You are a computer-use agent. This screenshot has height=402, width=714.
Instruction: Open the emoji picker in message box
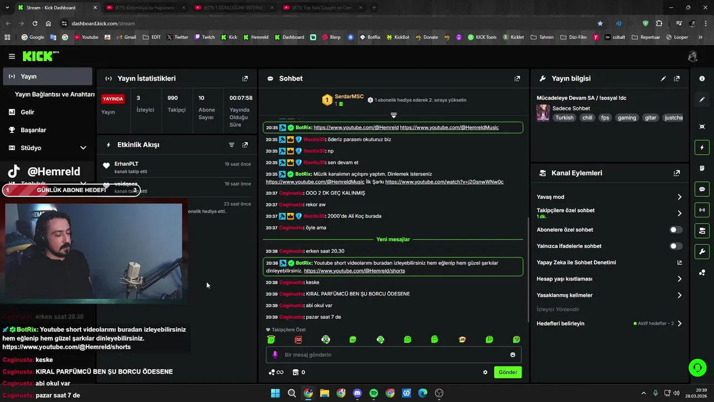513,355
